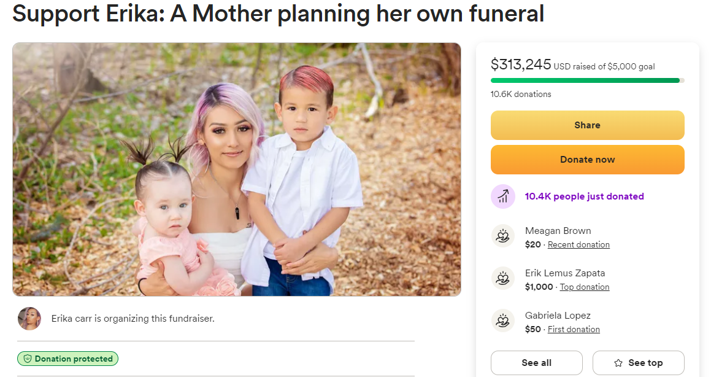711x377 pixels.
Task: Follow the First donation link
Action: 574,329
